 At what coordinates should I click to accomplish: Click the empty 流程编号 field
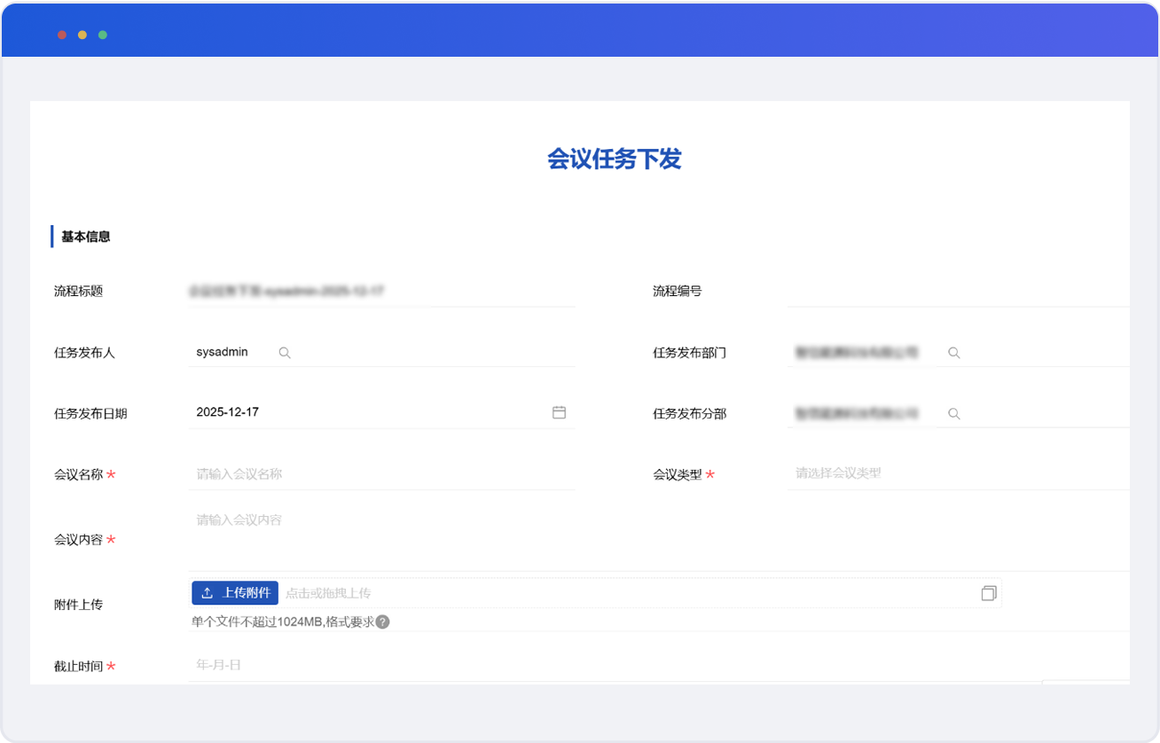958,291
